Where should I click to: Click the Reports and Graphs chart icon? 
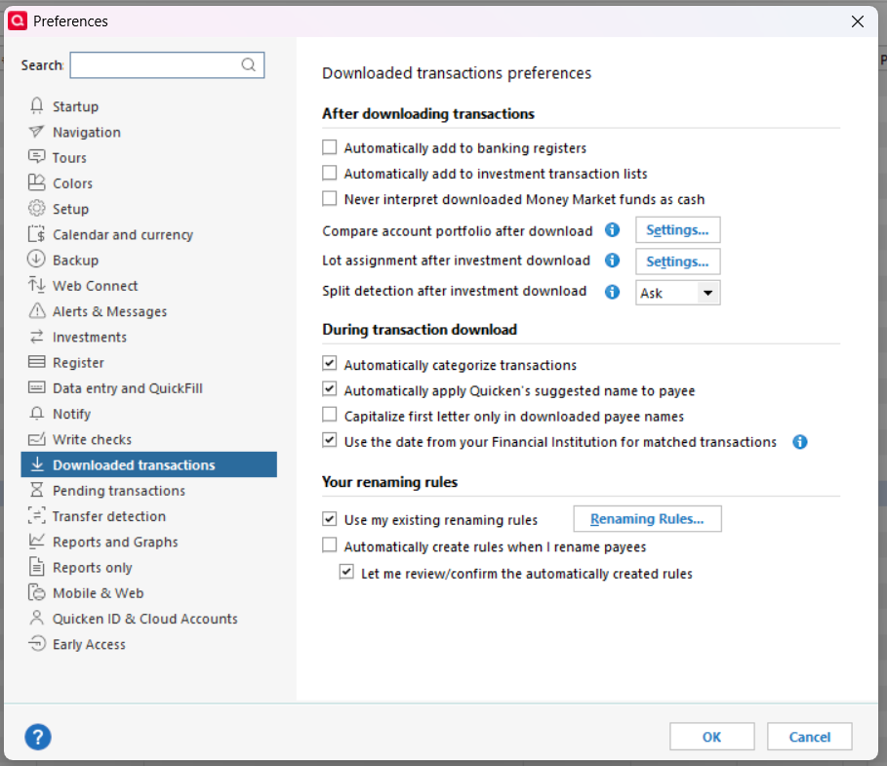[37, 541]
